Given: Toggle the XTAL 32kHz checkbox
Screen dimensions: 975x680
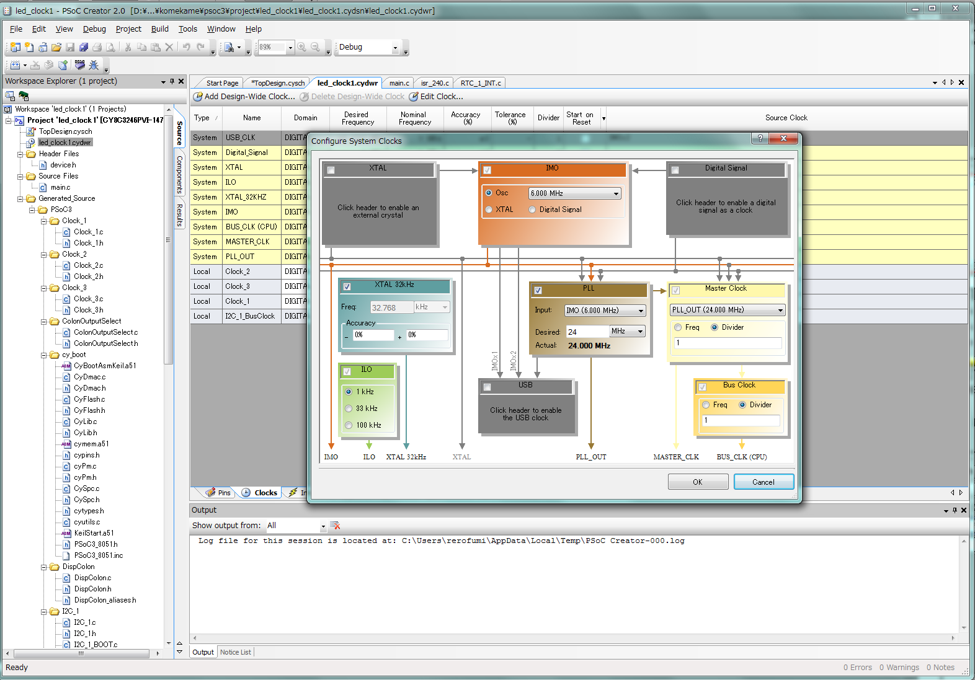Looking at the screenshot, I should pos(347,286).
